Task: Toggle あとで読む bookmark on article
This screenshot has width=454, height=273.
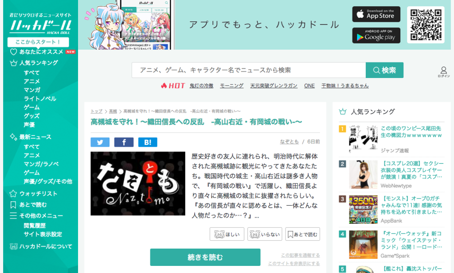Action: (x=302, y=234)
